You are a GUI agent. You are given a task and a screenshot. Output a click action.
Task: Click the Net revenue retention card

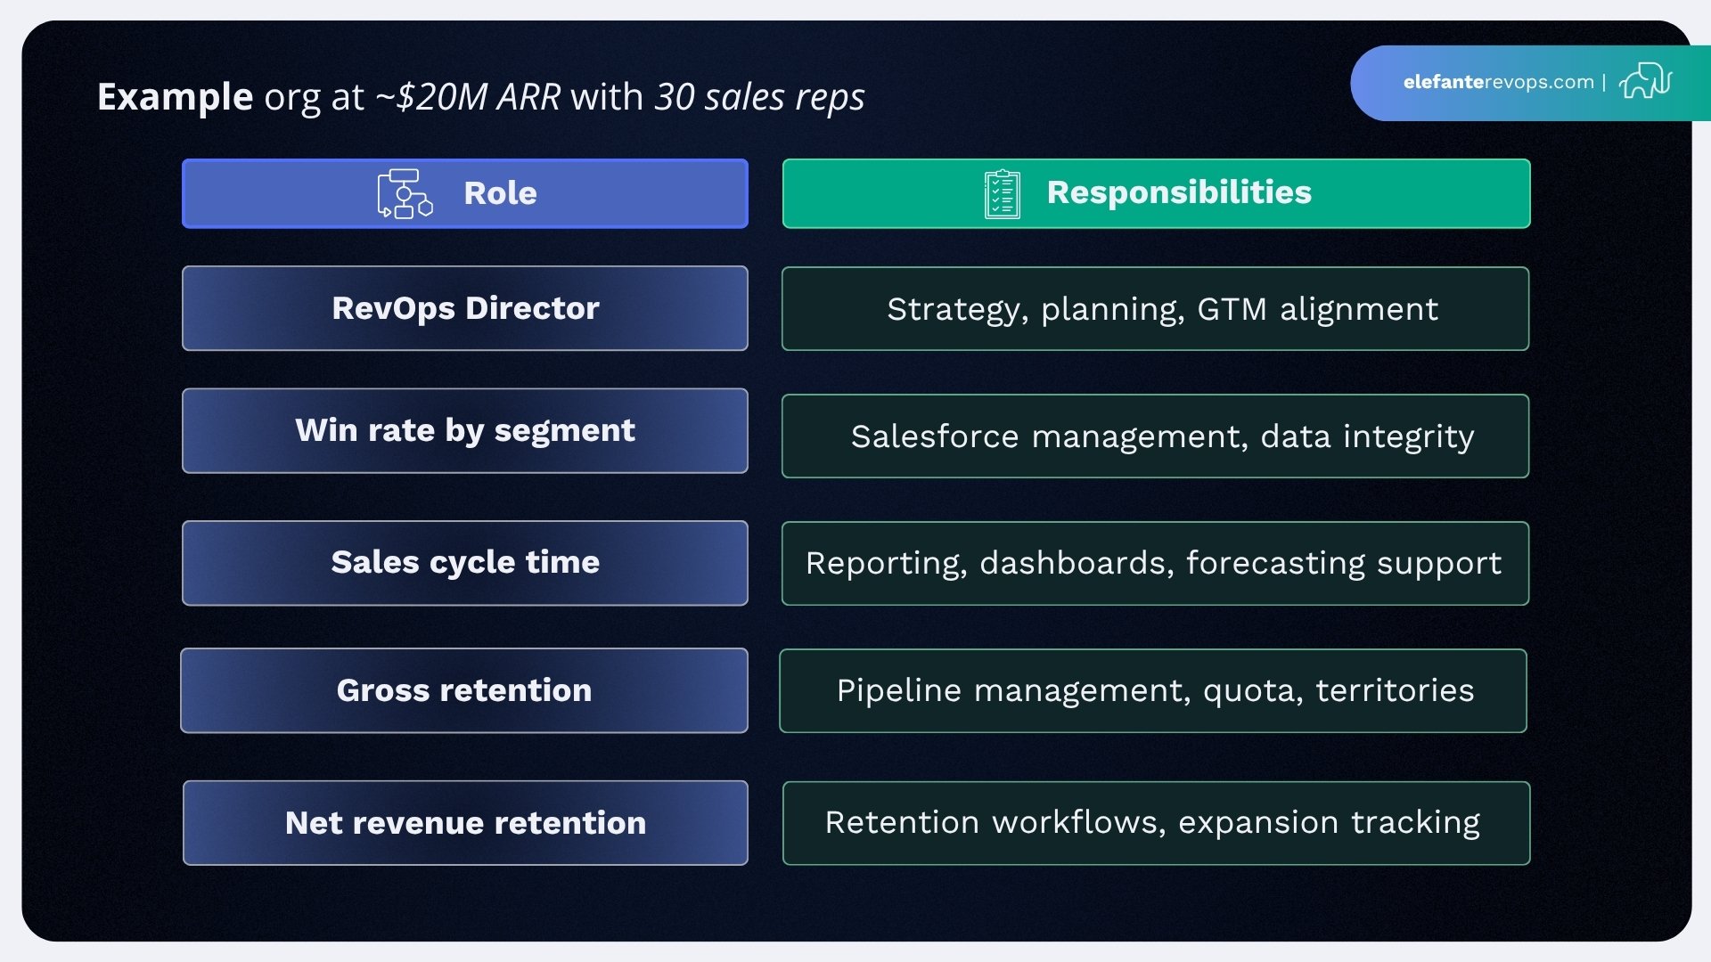(464, 822)
